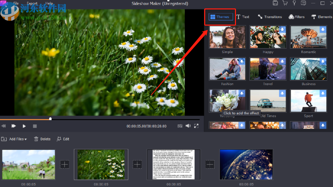
Task: Download the Fashion theme
Action: tap(242, 61)
